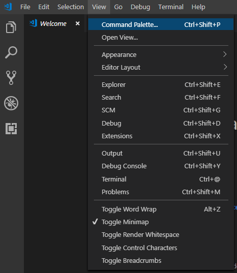This screenshot has height=273, width=237.
Task: Click the VS Code icon on Welcome tab
Action: pyautogui.click(x=33, y=23)
